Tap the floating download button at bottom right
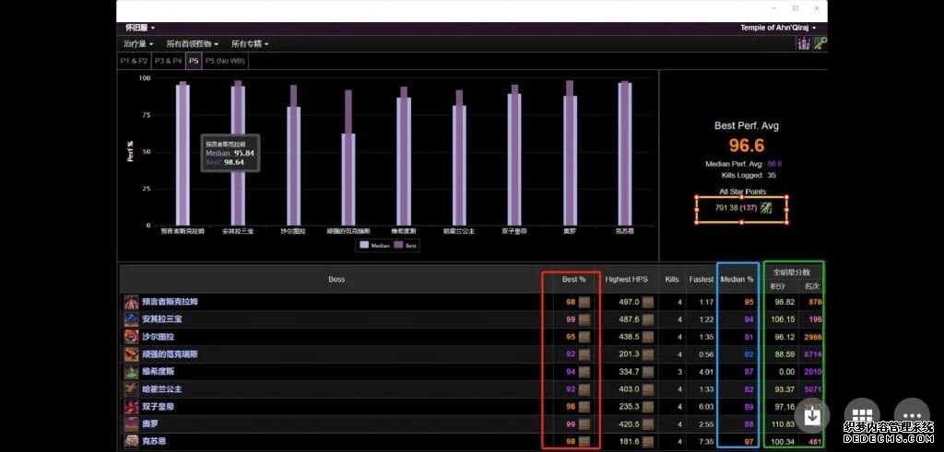This screenshot has height=452, width=944. pyautogui.click(x=812, y=415)
